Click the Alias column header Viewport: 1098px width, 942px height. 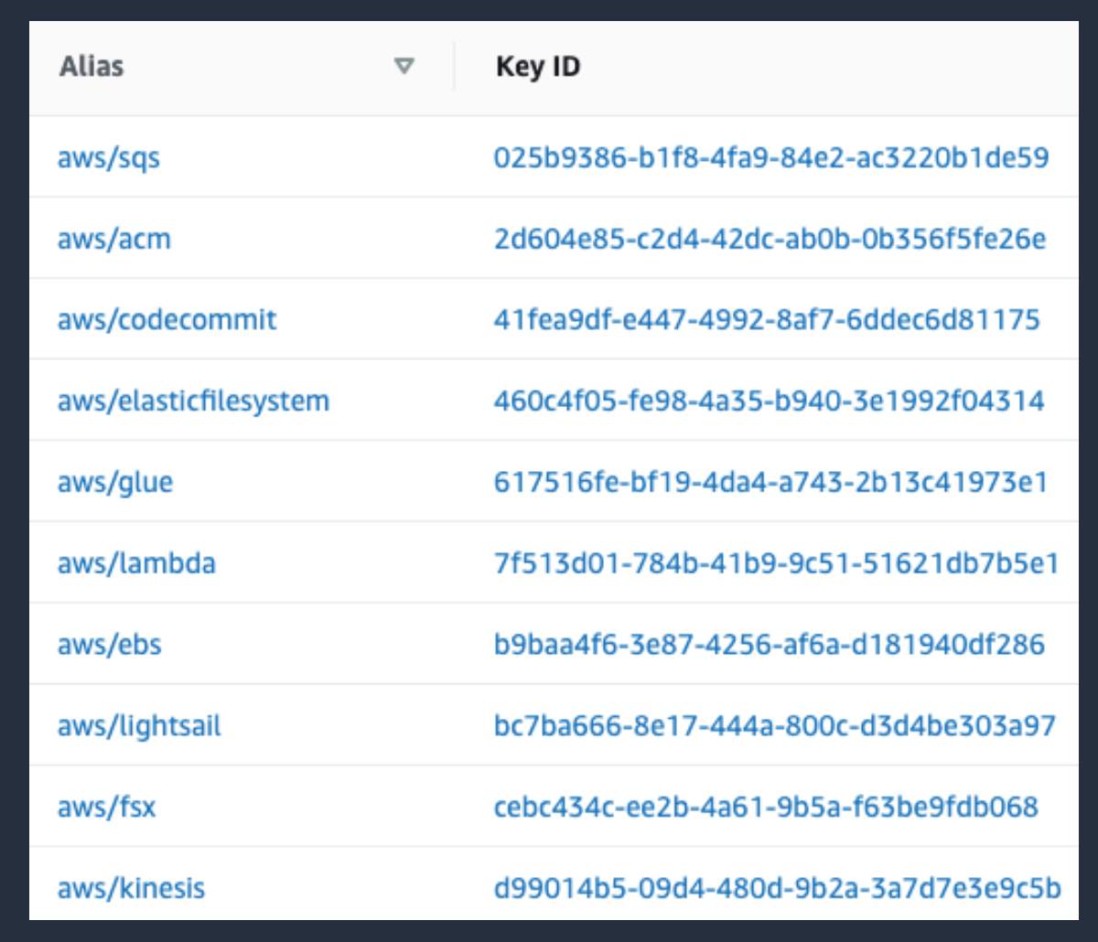coord(91,66)
